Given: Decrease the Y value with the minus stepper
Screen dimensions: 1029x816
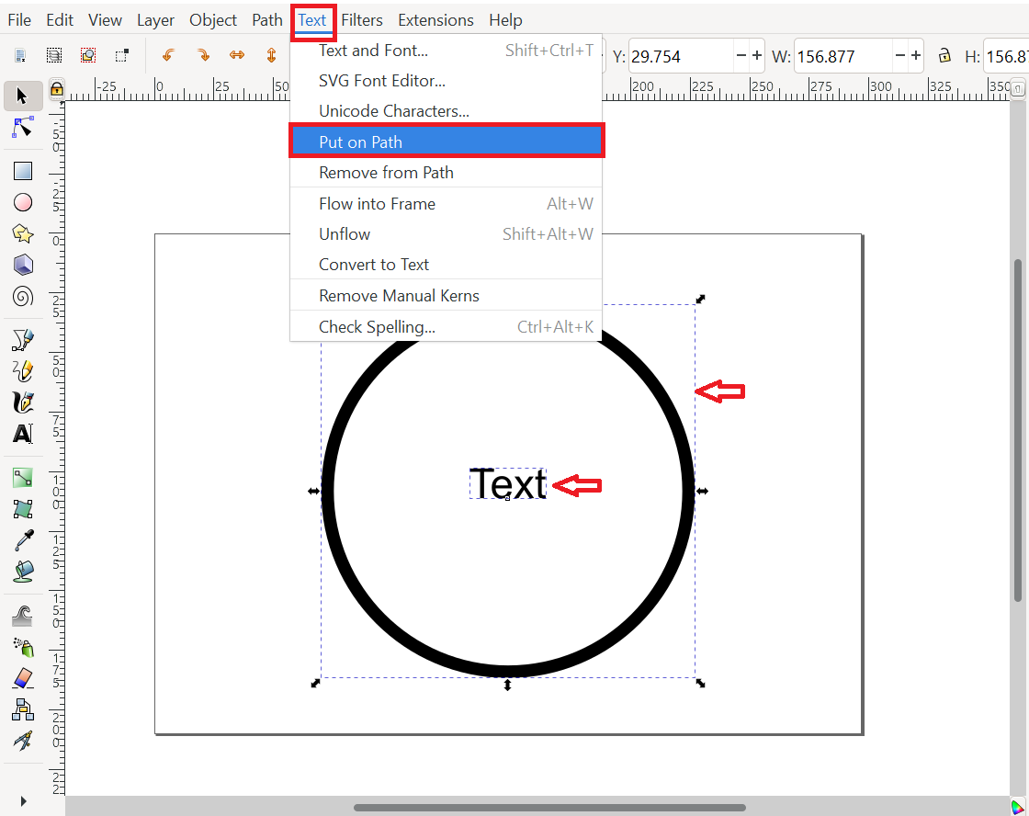Looking at the screenshot, I should tap(741, 55).
